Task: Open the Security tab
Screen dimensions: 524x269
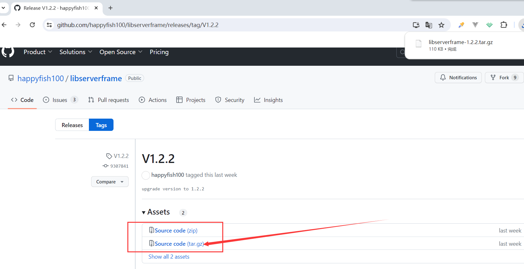Action: point(230,100)
